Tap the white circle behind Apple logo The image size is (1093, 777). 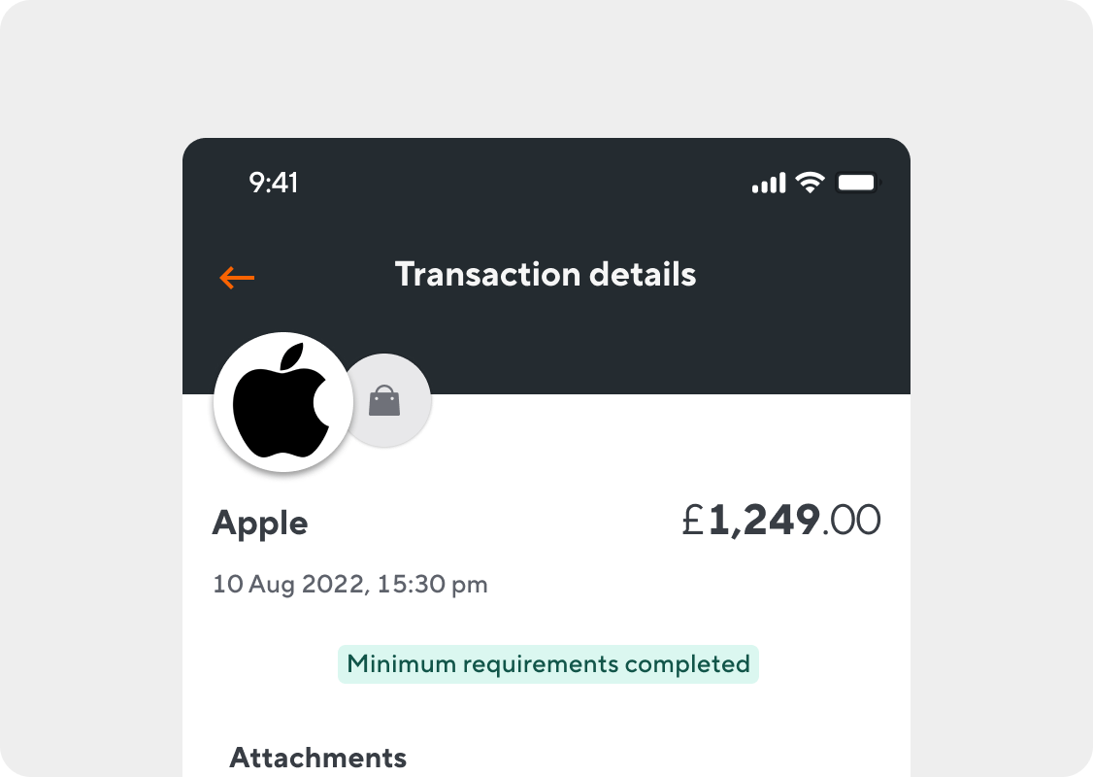283,402
